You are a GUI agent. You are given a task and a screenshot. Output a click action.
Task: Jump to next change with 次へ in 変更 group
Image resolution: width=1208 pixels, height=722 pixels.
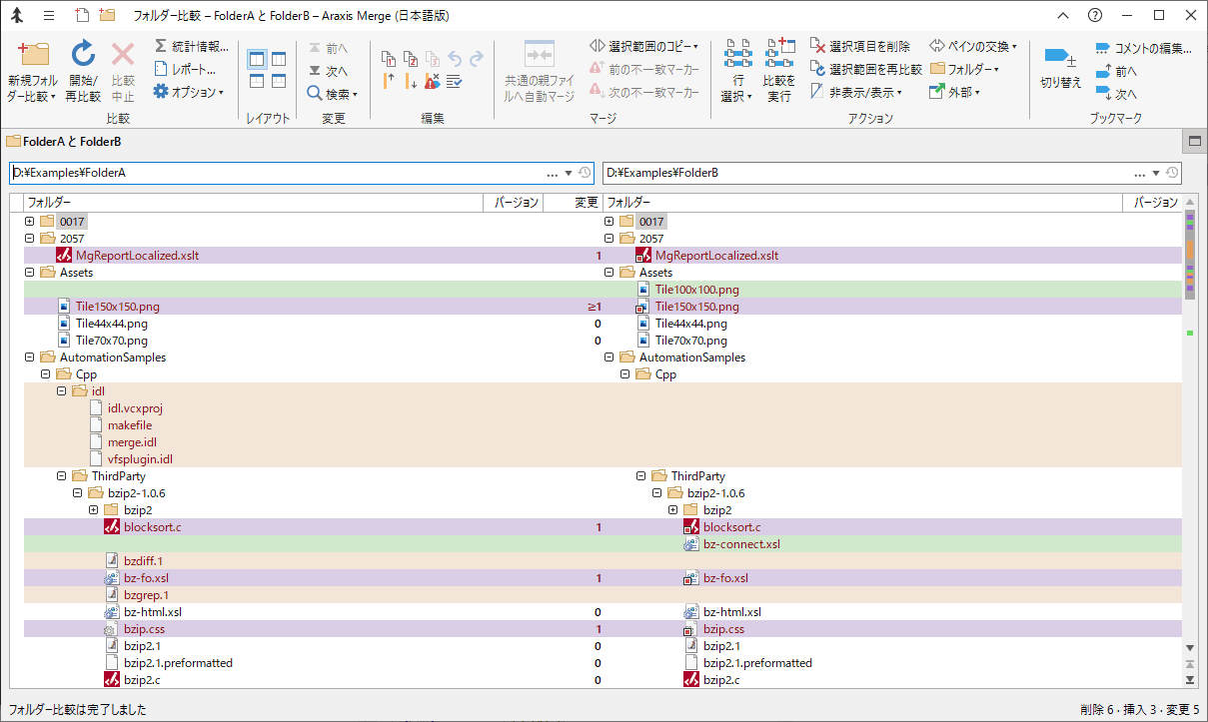click(328, 71)
